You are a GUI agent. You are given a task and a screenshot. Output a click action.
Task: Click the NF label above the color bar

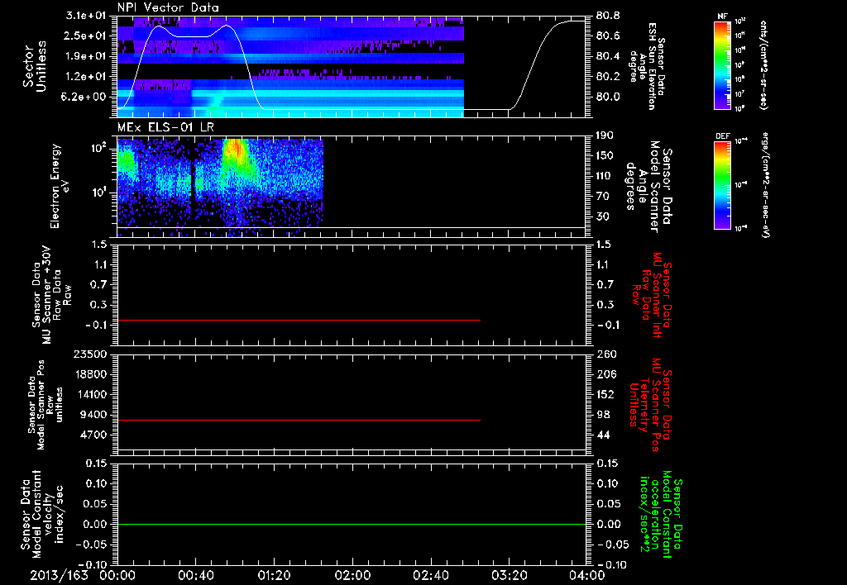[x=723, y=17]
